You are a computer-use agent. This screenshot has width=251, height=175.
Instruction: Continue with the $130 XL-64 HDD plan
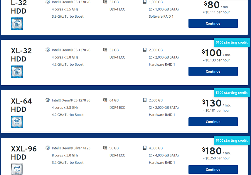click(213, 122)
